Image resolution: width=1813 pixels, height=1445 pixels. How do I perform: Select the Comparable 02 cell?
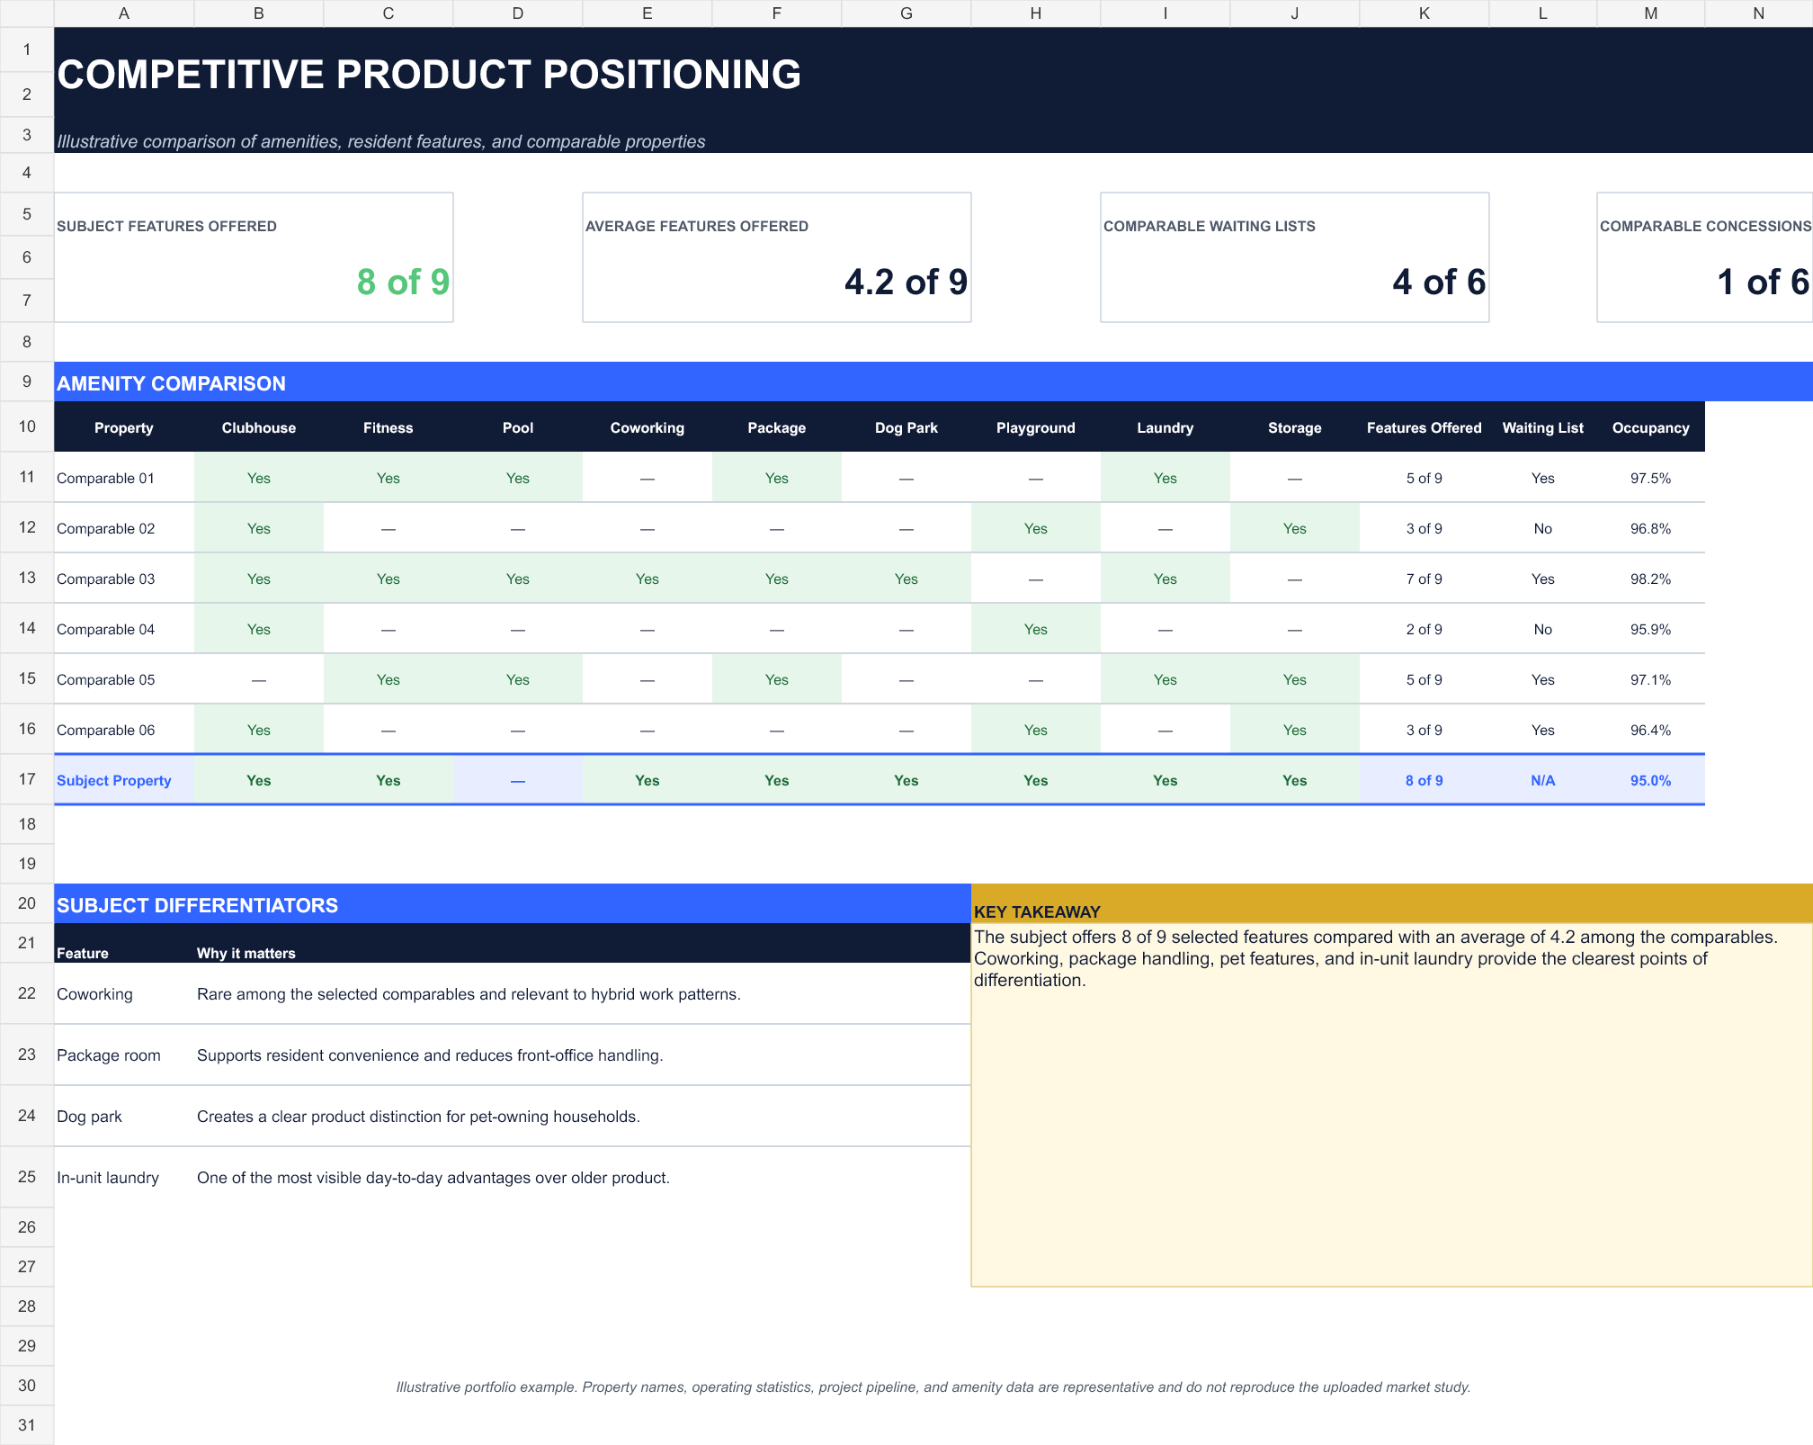(x=124, y=527)
